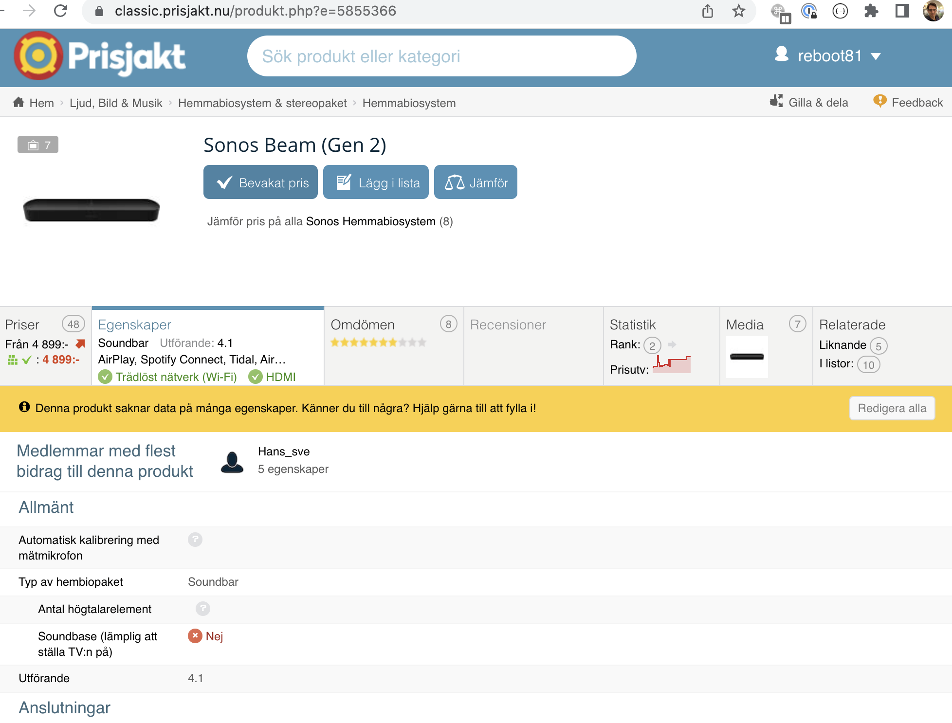The width and height of the screenshot is (952, 723).
Task: Open the Lägg i lista list menu
Action: [376, 182]
